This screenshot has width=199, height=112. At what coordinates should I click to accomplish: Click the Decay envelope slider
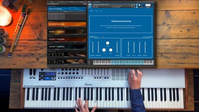134,47
